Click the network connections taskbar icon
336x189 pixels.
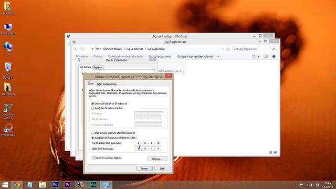(106, 185)
